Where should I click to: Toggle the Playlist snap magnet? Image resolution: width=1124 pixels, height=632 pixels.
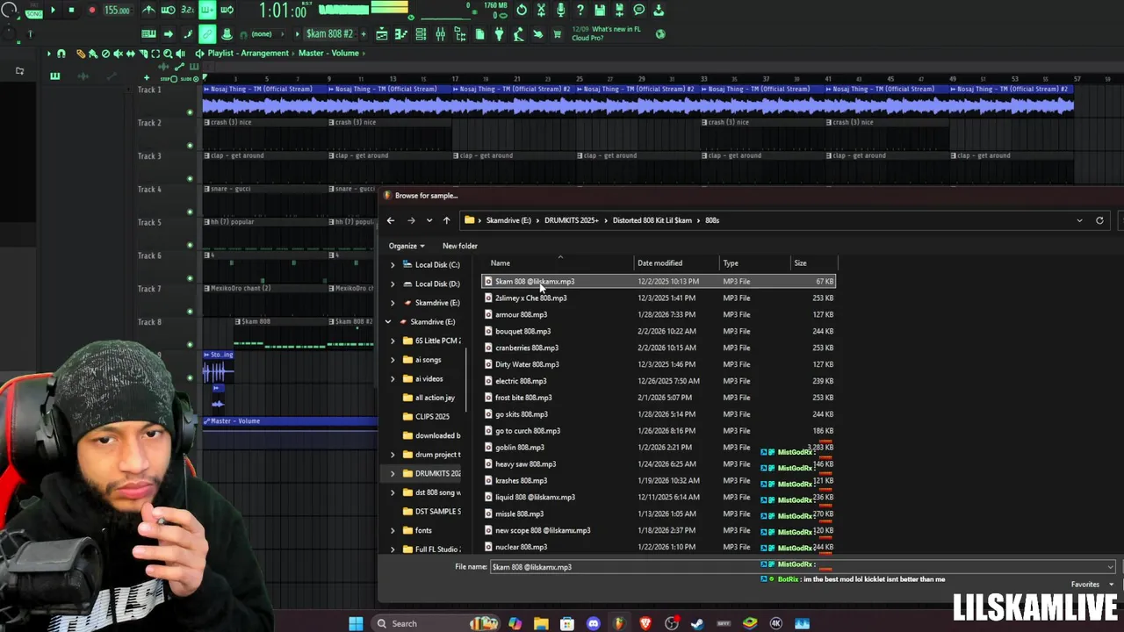tap(61, 54)
